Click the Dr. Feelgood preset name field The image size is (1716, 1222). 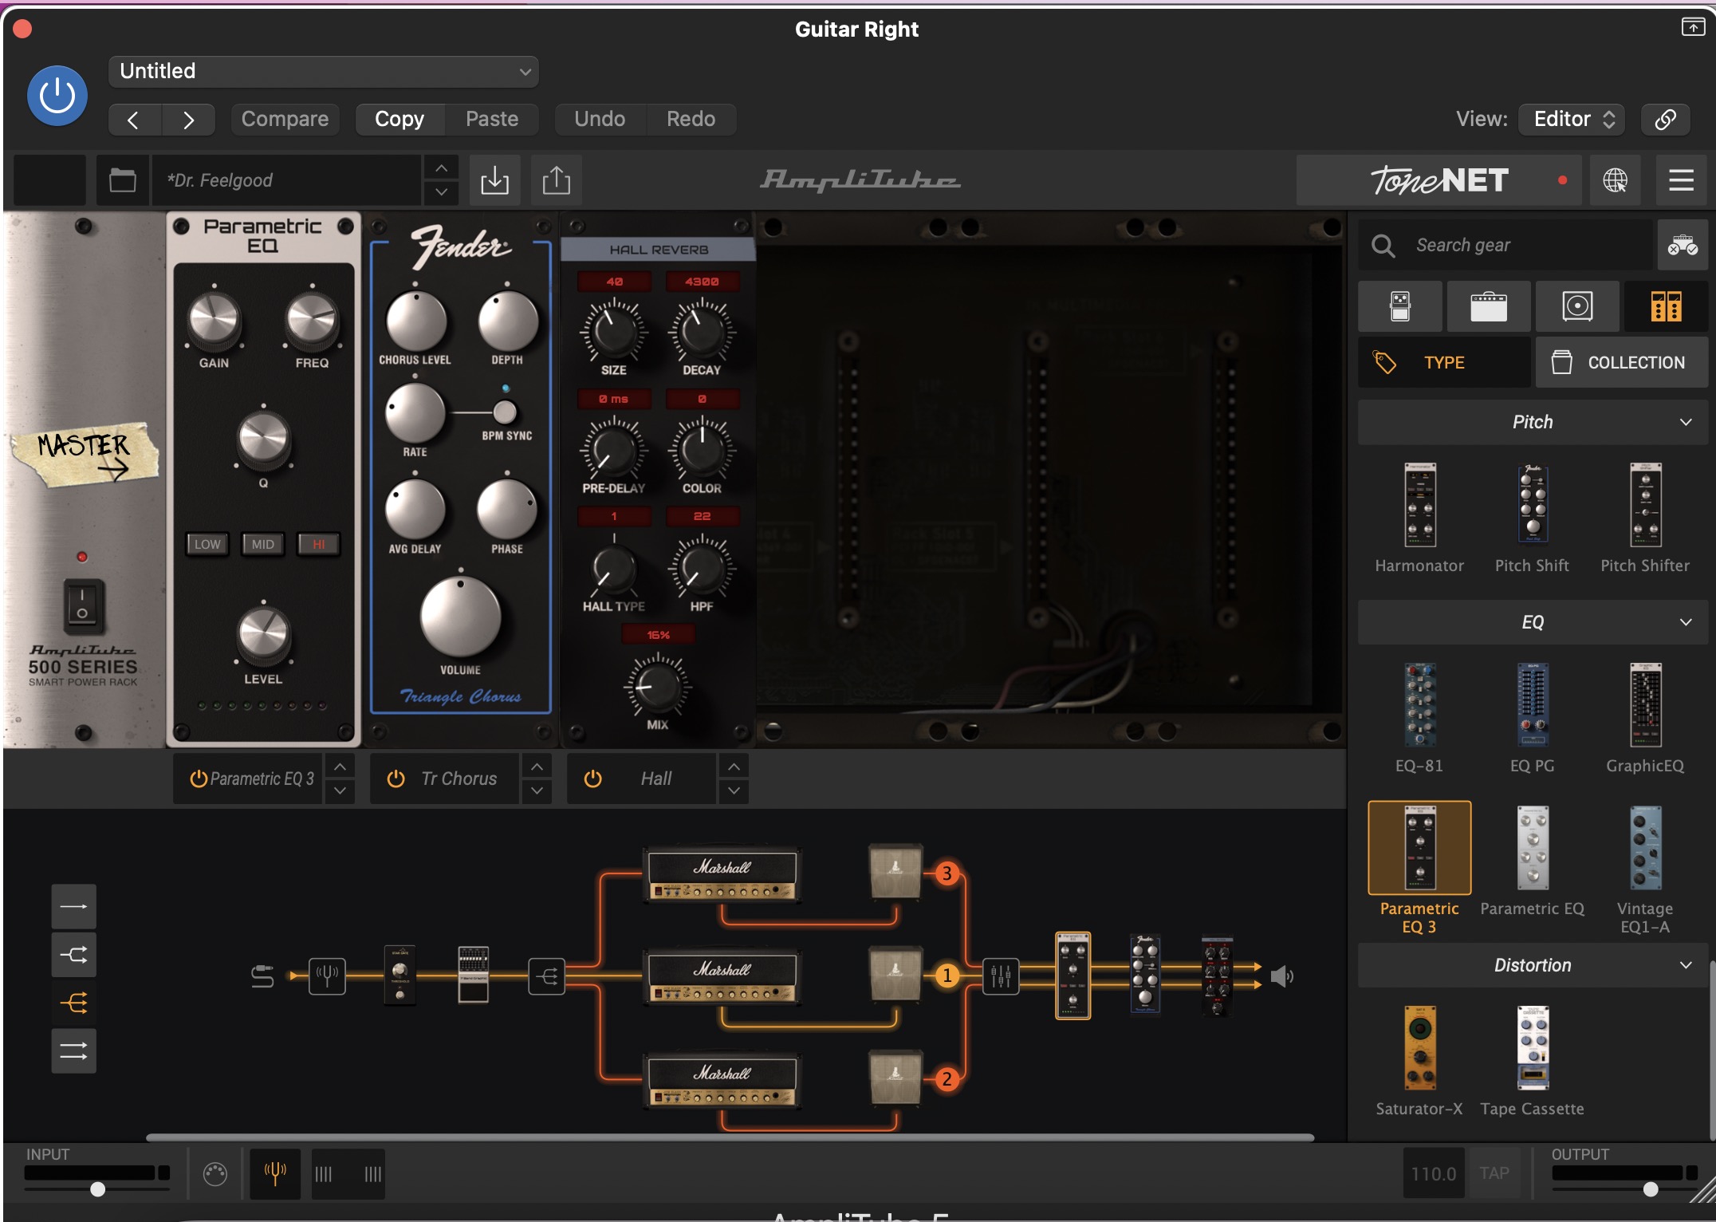point(287,180)
